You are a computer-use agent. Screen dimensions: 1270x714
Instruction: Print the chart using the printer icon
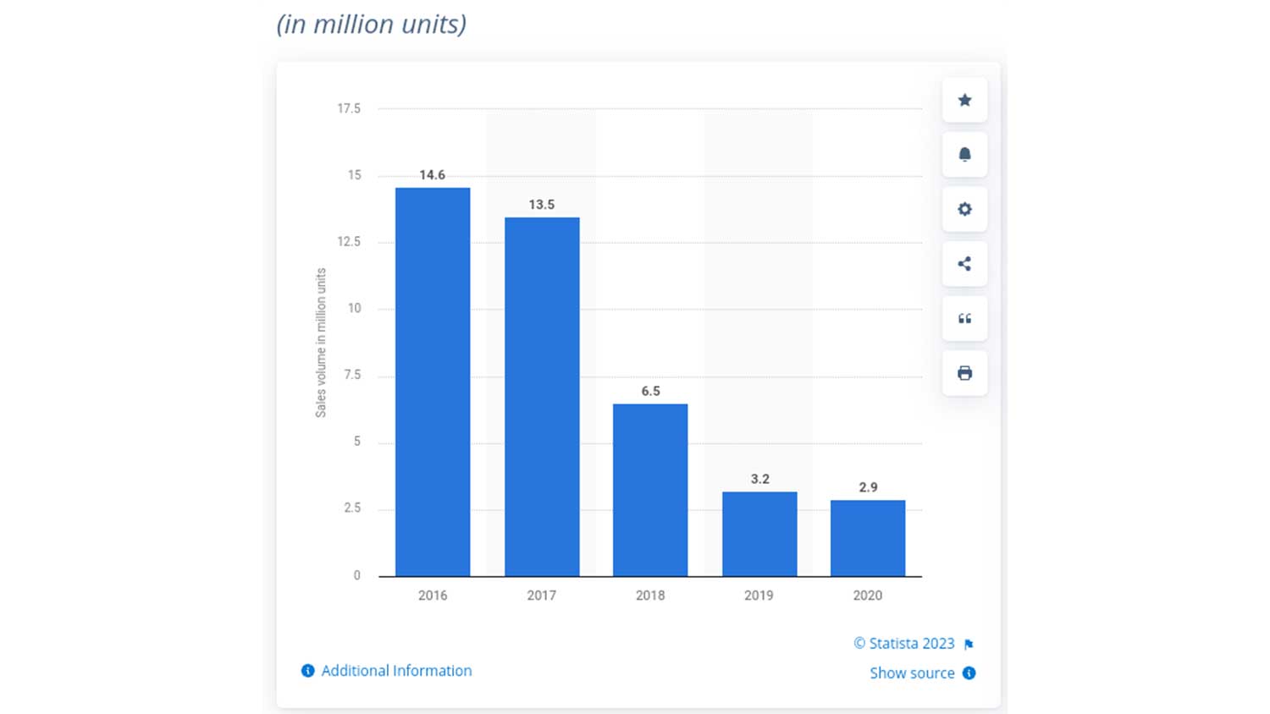(x=964, y=373)
